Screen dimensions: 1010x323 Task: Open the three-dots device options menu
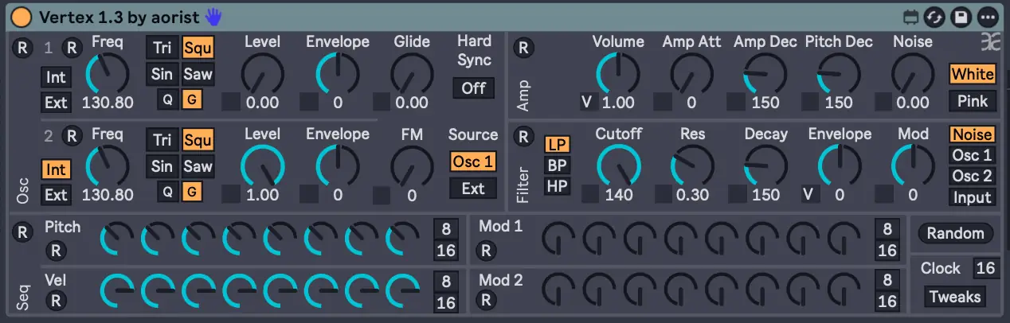pos(987,16)
